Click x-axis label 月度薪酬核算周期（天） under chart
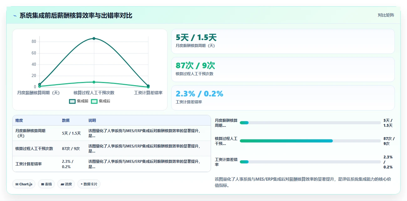Viewport: 407px width, 201px height. 38,93
